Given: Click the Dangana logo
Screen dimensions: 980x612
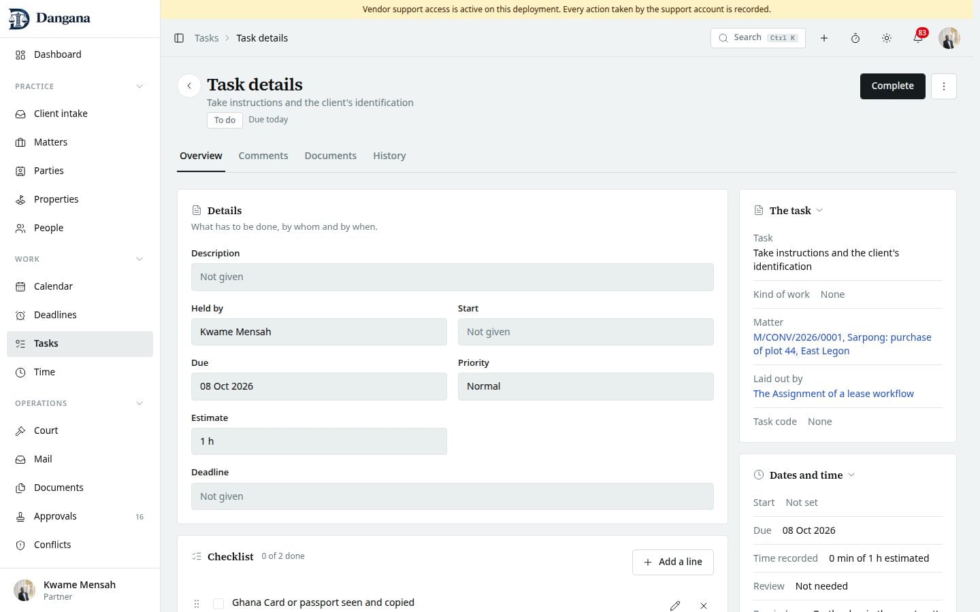Looking at the screenshot, I should [50, 18].
